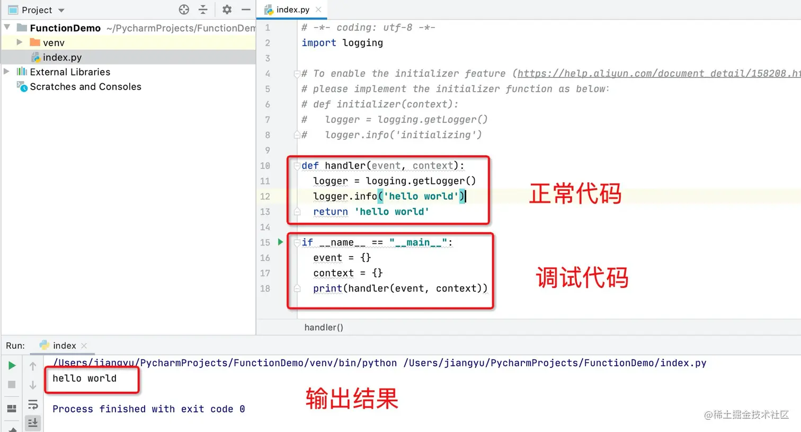Click the handler() breadcrumb
801x432 pixels.
323,327
